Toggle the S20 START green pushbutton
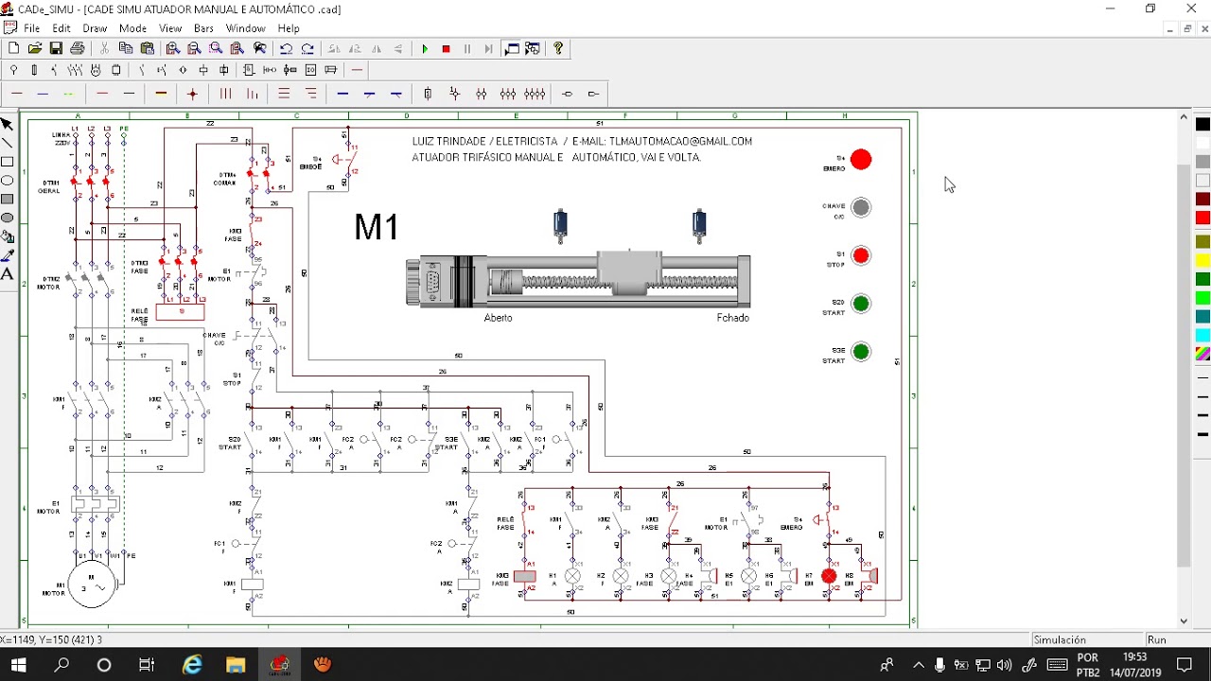Viewport: 1211px width, 681px height. click(x=861, y=304)
